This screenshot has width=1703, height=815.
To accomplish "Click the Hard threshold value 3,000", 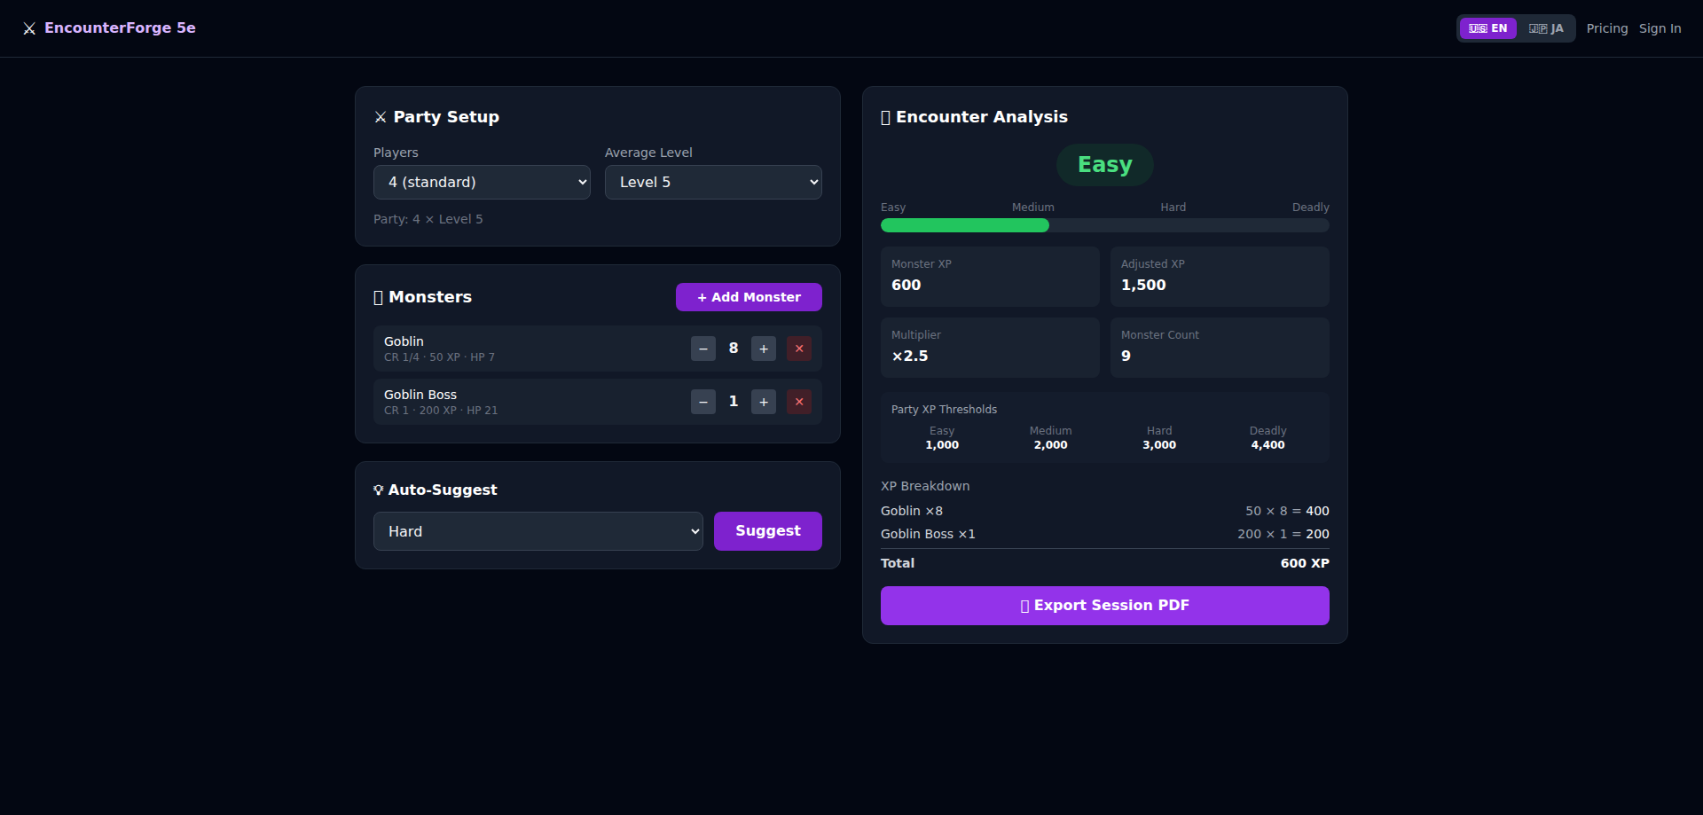I will tap(1159, 445).
